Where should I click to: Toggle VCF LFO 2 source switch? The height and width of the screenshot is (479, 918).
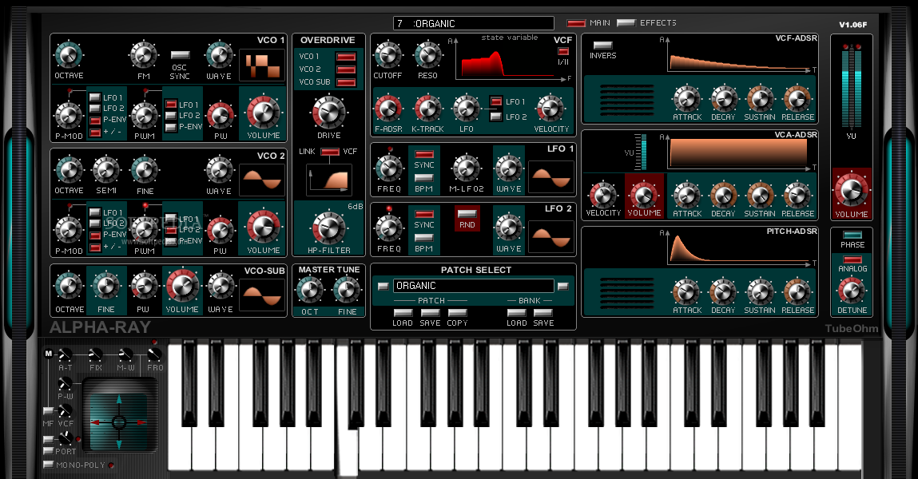click(496, 117)
